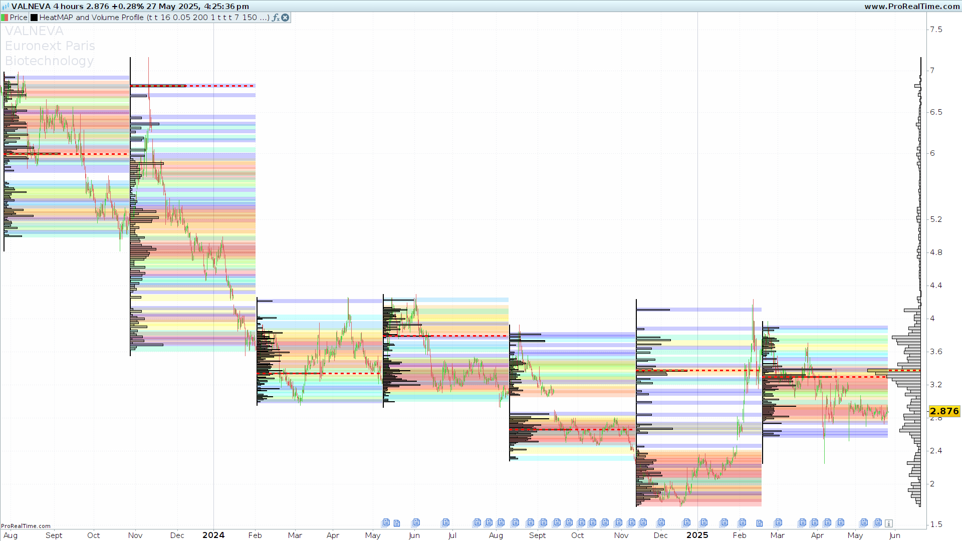This screenshot has height=541, width=962.
Task: Click the 6.5 price axis label
Action: [936, 112]
